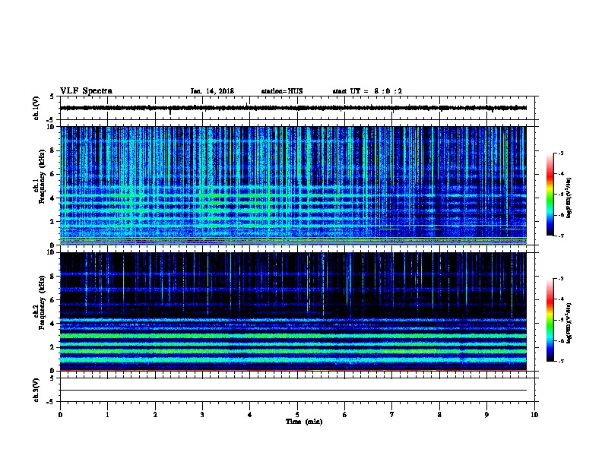The image size is (602, 465).
Task: Click the "VLF Spectra" plot title
Action: [86, 91]
